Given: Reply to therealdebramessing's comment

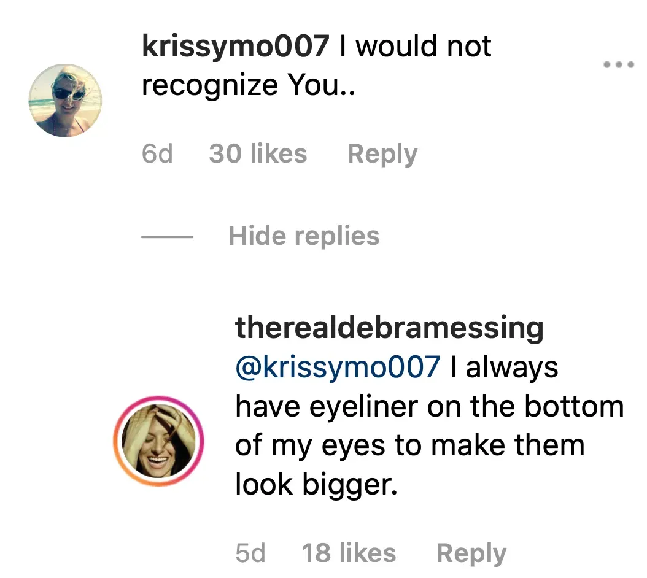Looking at the screenshot, I should point(471,553).
